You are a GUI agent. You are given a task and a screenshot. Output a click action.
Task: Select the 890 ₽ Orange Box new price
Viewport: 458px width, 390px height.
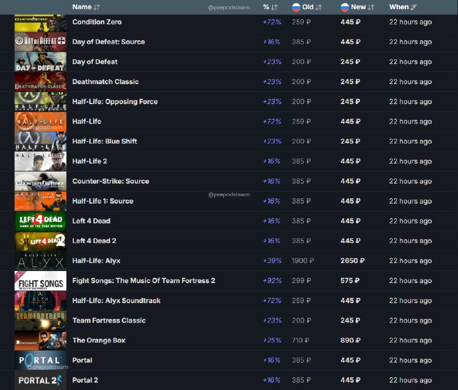pyautogui.click(x=350, y=340)
